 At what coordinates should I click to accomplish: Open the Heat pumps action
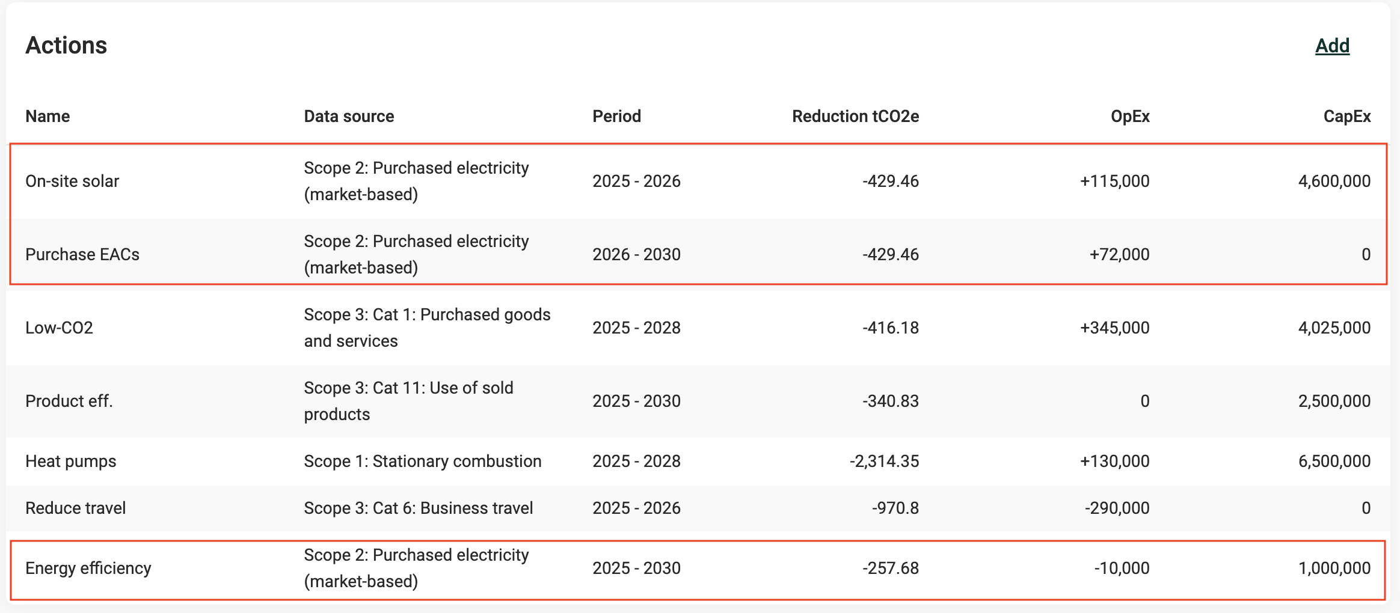pos(71,461)
